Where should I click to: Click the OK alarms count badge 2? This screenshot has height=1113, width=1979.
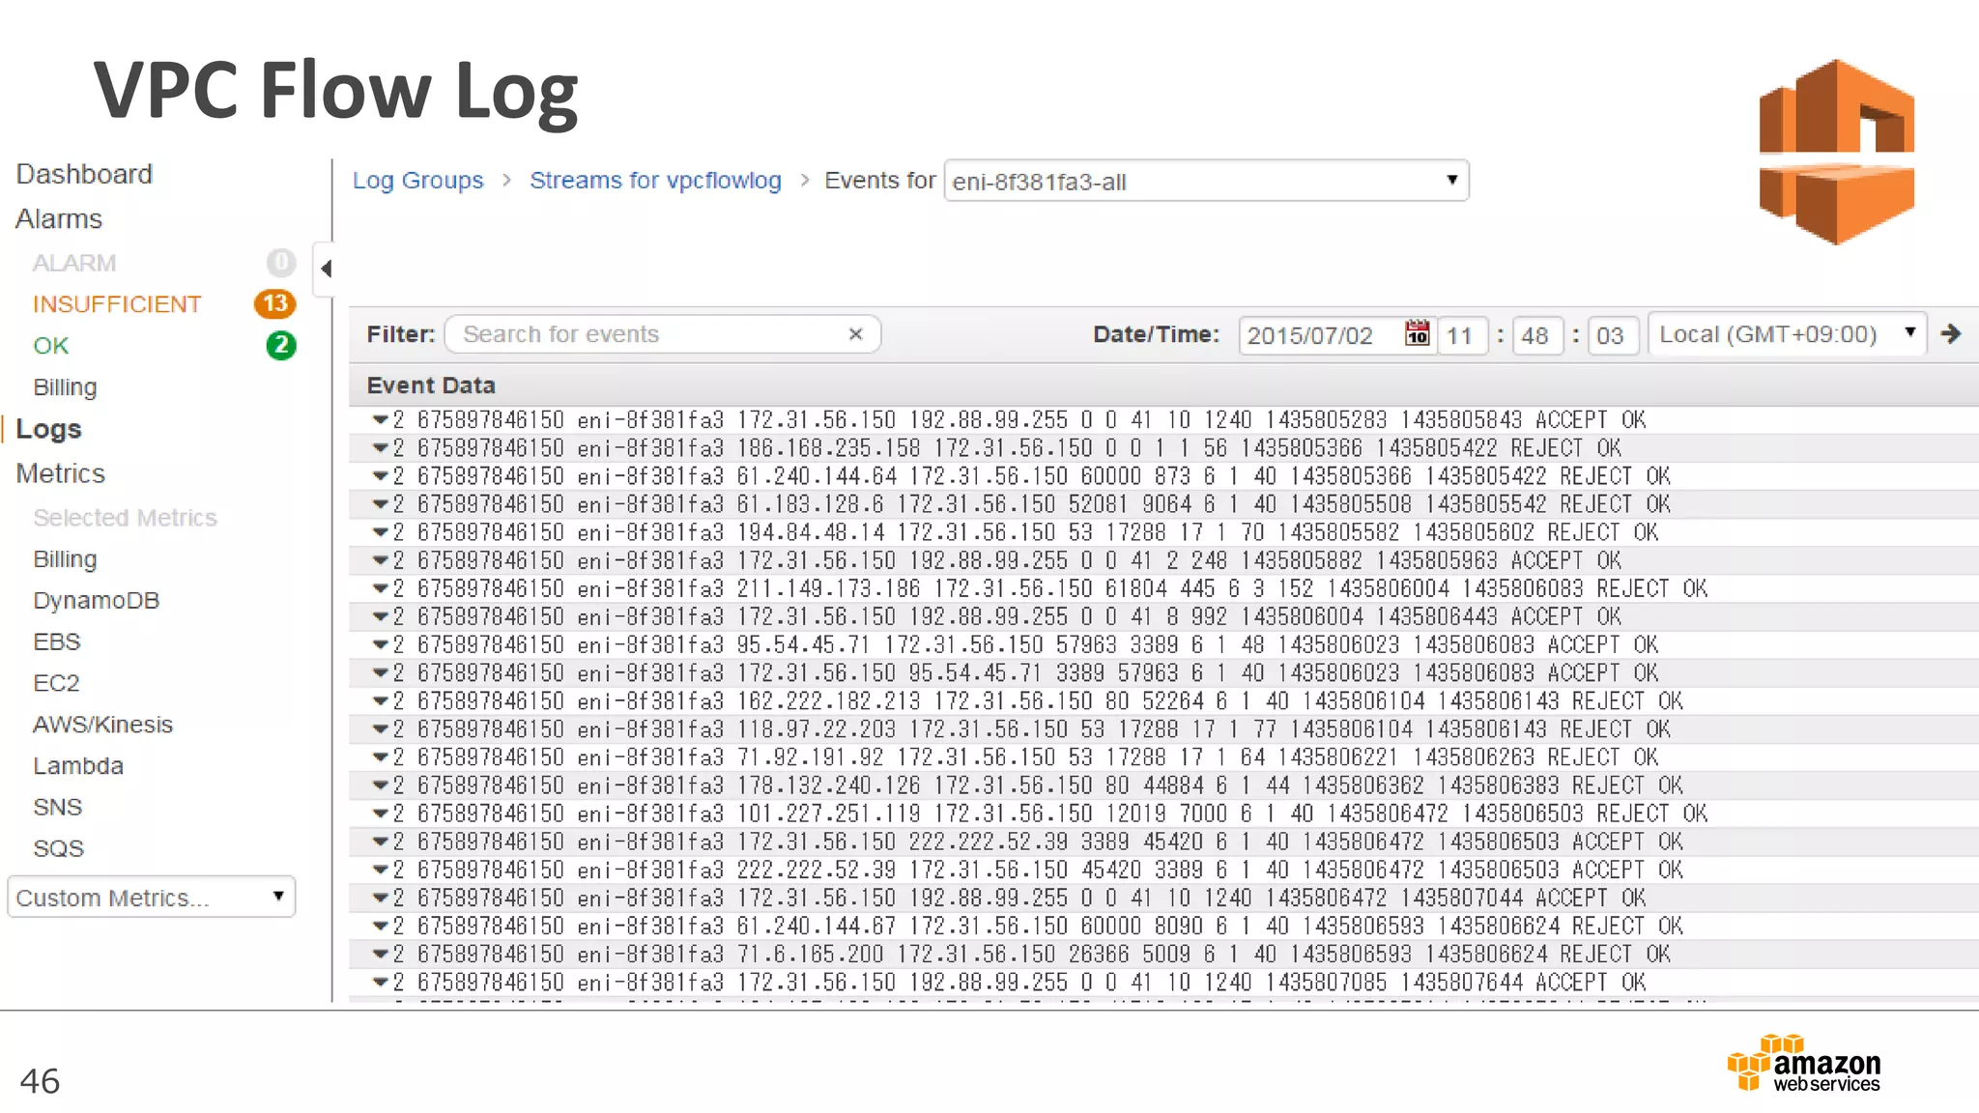point(280,345)
